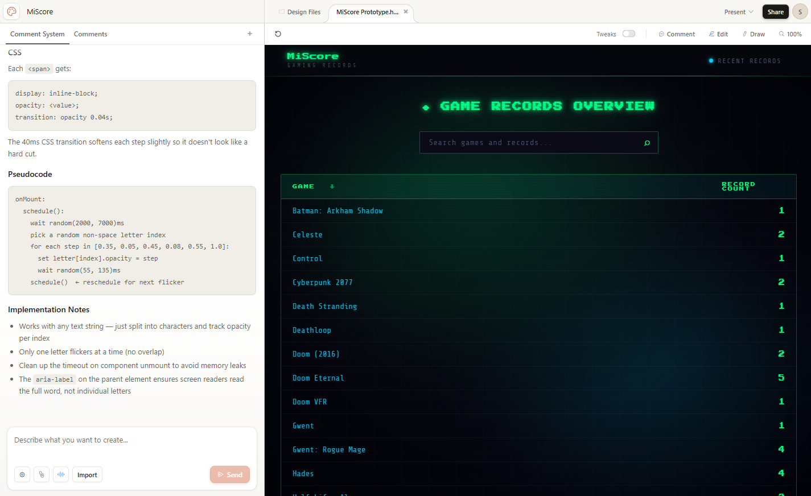Open RECENT RECORDS link in prototype header
This screenshot has width=811, height=496.
click(744, 61)
